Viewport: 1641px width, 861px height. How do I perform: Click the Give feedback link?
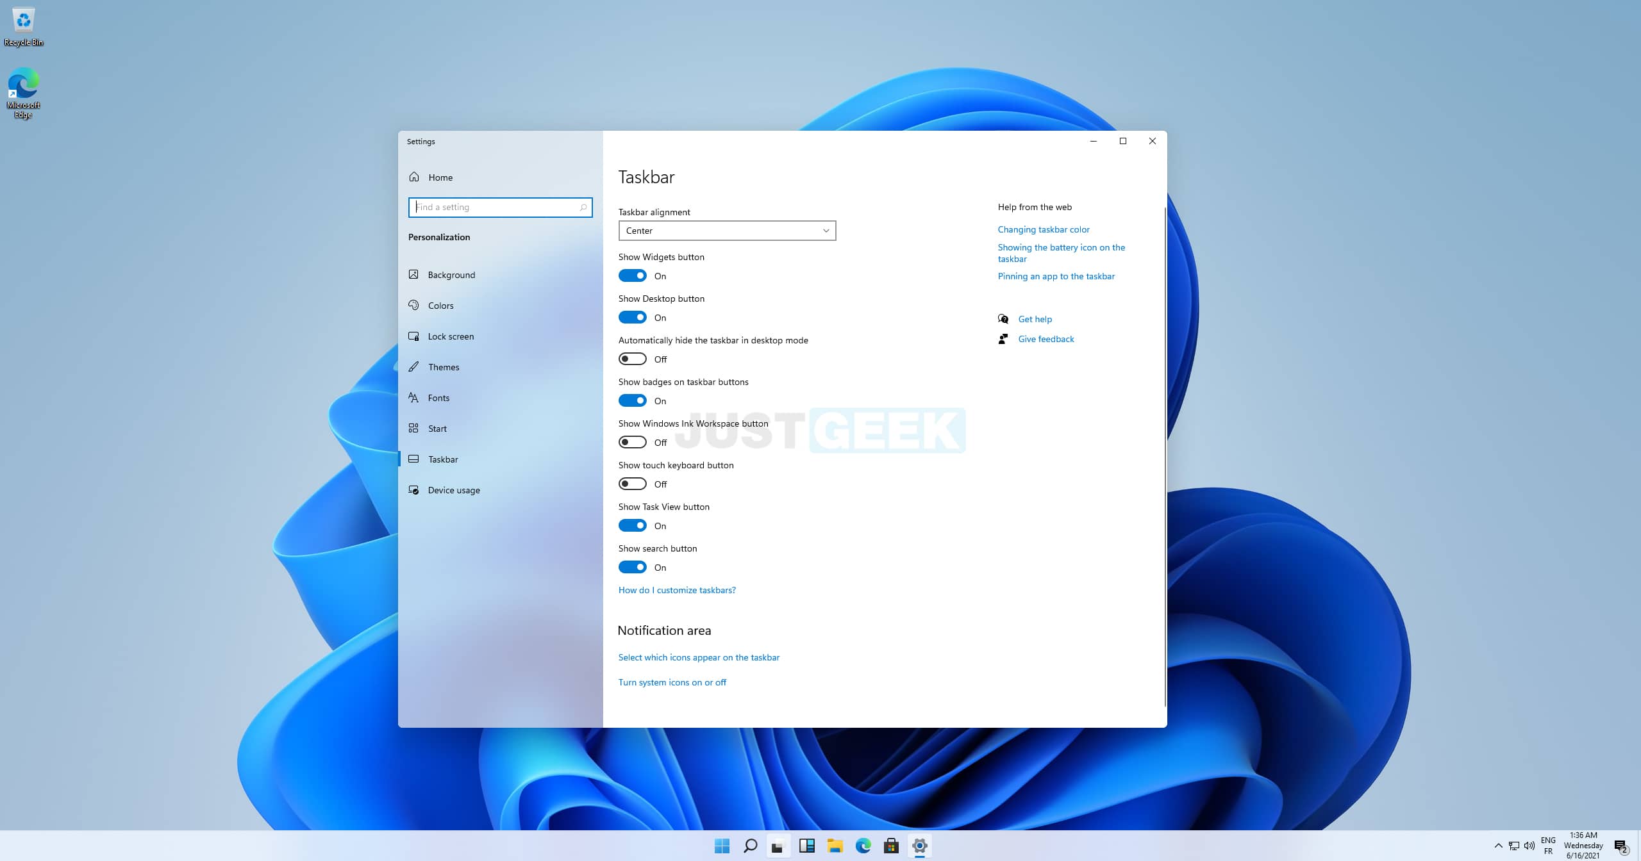click(x=1046, y=339)
